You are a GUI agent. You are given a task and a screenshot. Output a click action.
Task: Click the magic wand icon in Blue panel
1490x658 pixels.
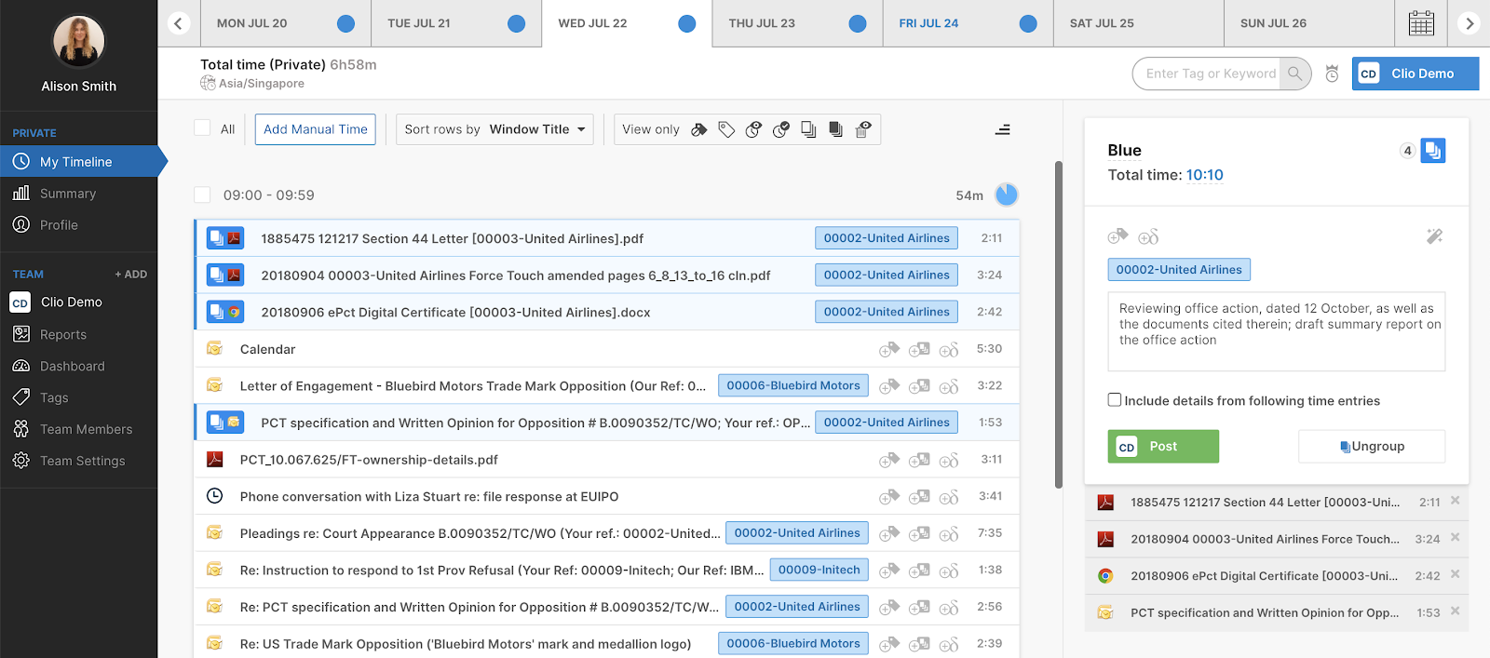click(1434, 236)
